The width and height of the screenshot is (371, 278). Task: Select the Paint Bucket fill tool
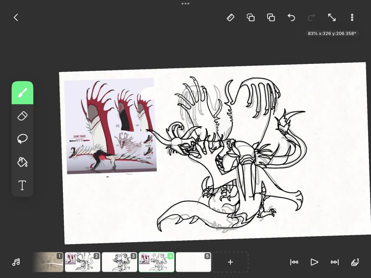coord(22,162)
